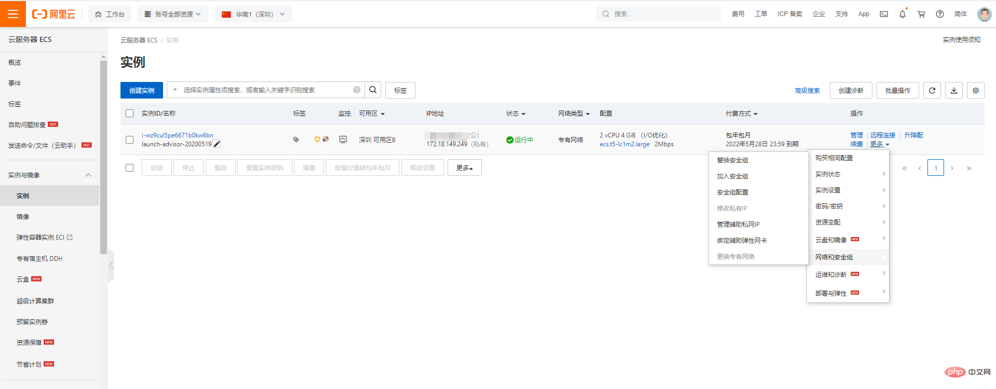The height and width of the screenshot is (389, 996).
Task: Click the download export icon
Action: coord(954,90)
